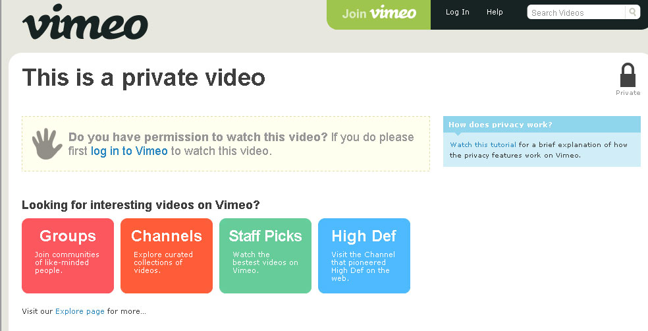
Task: Open the Log In page
Action: pyautogui.click(x=457, y=12)
